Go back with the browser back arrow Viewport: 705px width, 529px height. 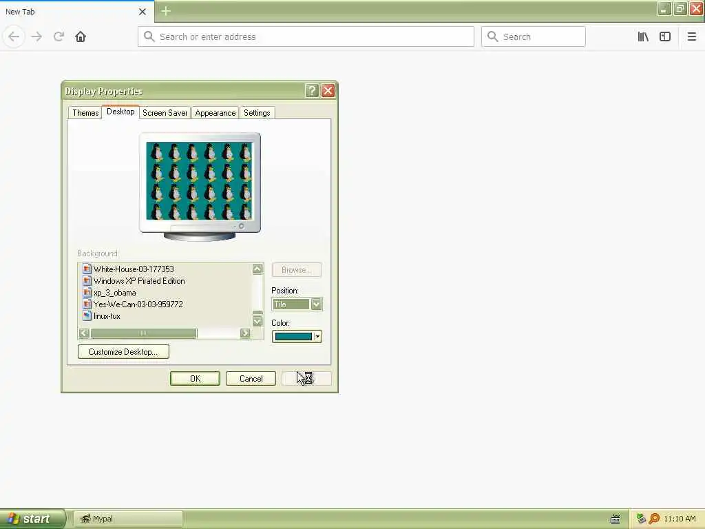point(14,37)
